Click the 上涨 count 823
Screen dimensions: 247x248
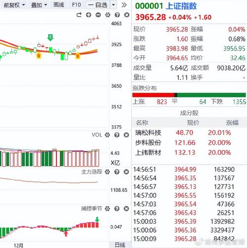[x=162, y=102]
